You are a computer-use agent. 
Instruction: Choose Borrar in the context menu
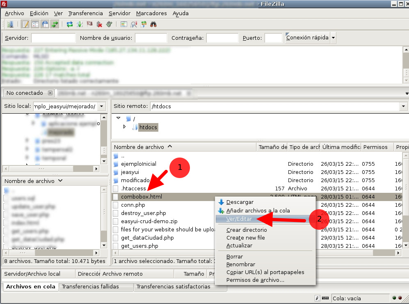tap(265, 257)
